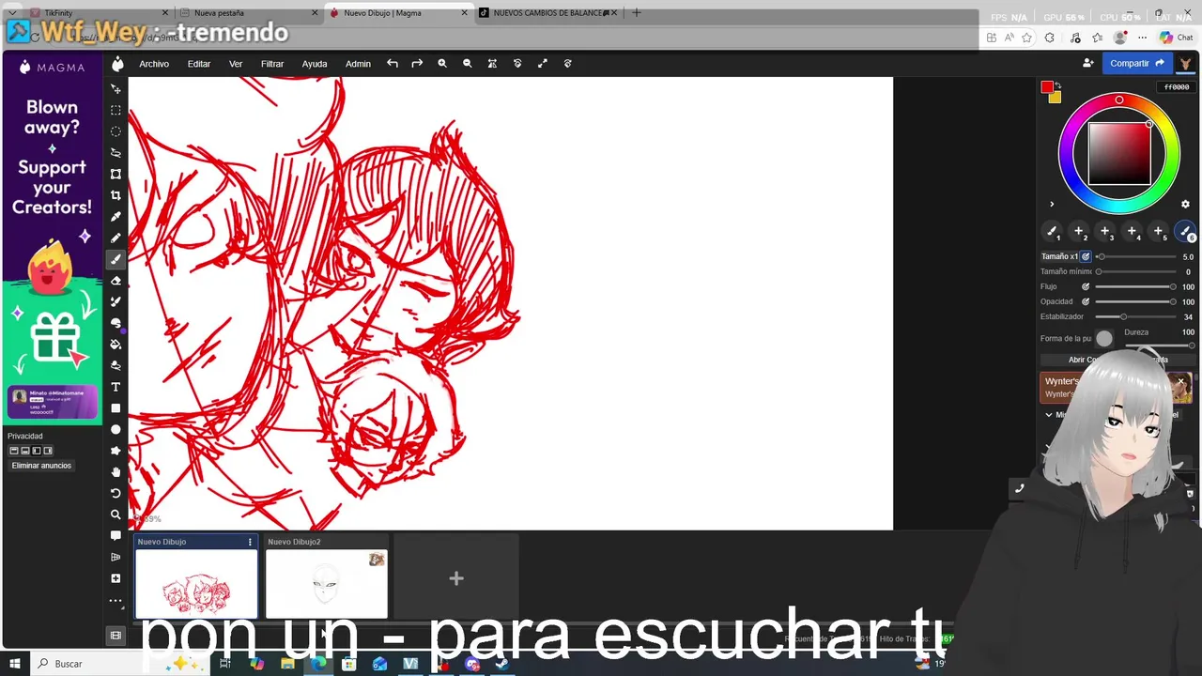This screenshot has height=676, width=1202.
Task: Open the Filtrar menu
Action: [x=272, y=64]
